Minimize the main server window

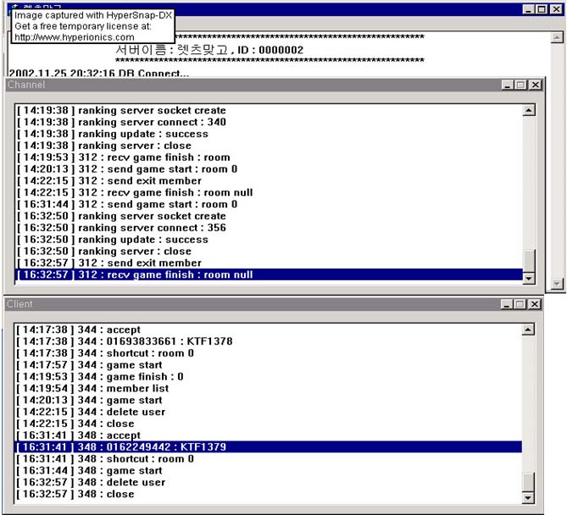pyautogui.click(x=529, y=9)
